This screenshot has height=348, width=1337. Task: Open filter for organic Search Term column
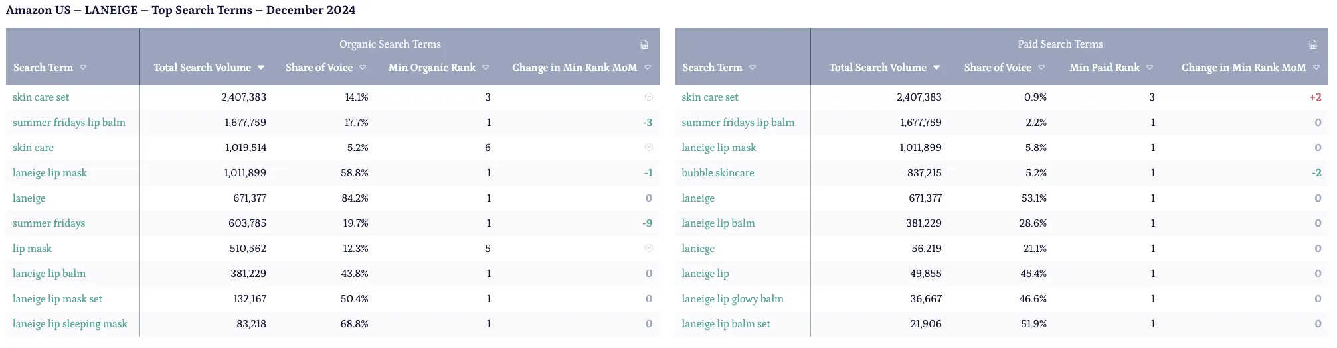tap(83, 68)
